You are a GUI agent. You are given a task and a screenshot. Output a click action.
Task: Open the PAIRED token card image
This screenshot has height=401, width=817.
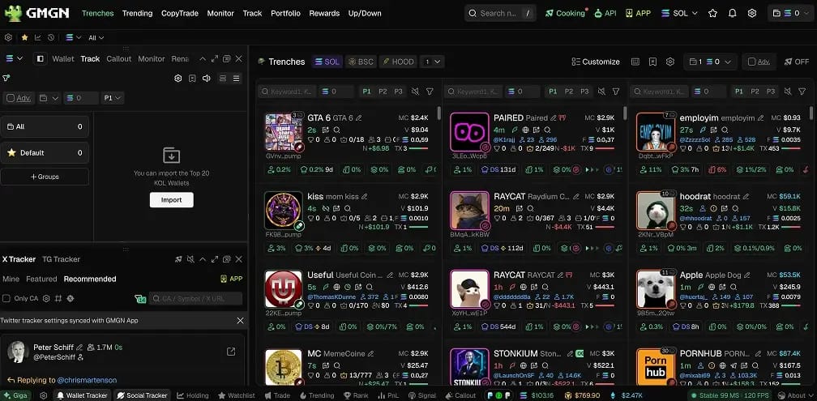[x=469, y=132]
